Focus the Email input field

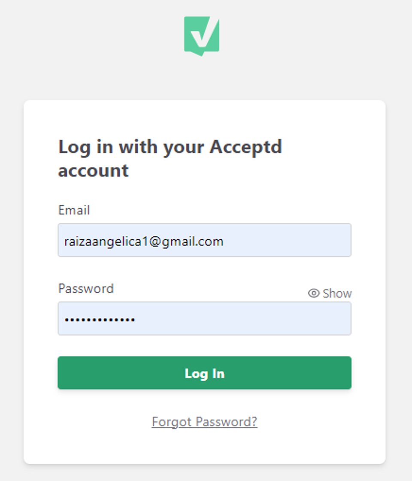tap(204, 240)
